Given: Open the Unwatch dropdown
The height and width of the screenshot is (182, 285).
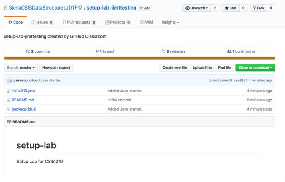Looking at the screenshot, I should pos(197,8).
